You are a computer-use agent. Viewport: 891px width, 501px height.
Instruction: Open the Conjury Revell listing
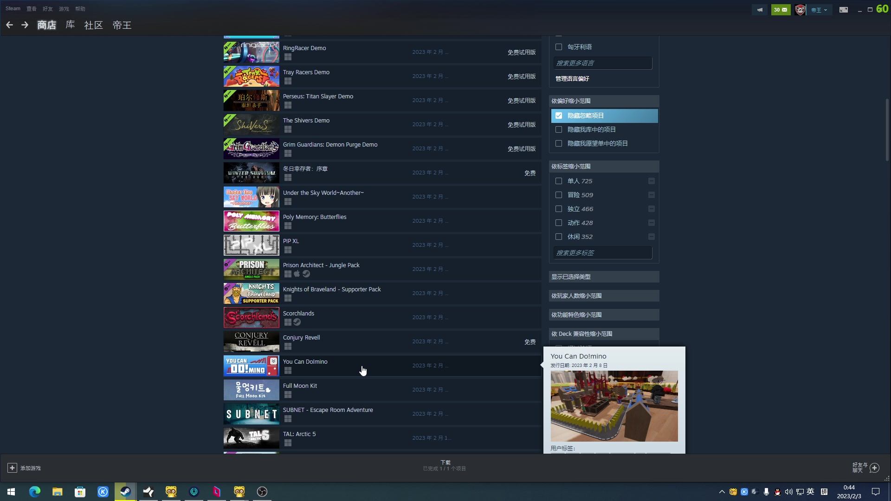click(x=382, y=341)
